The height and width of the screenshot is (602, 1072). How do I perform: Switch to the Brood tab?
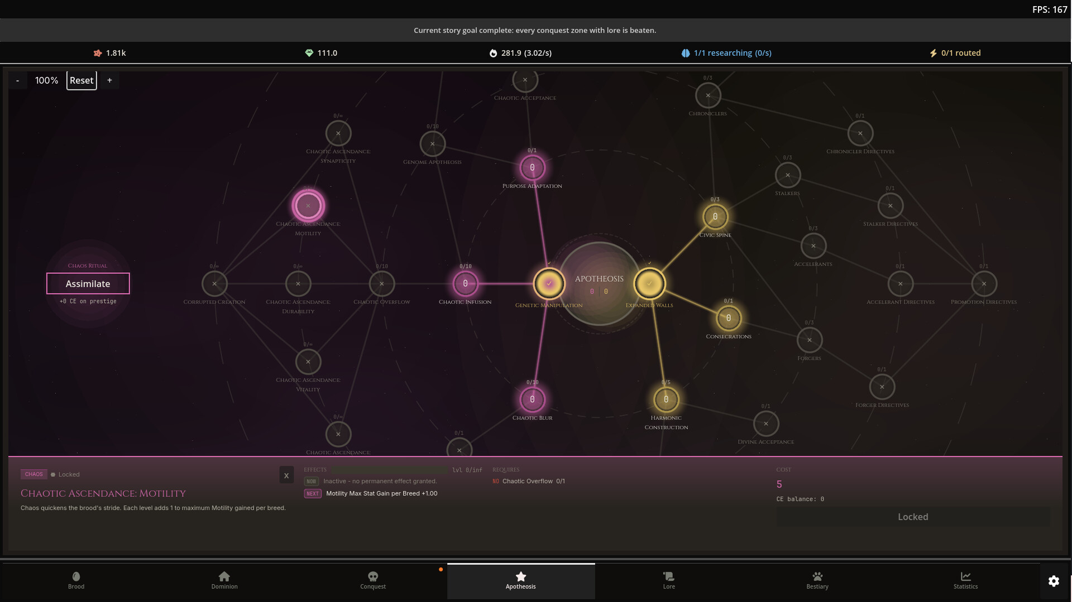pyautogui.click(x=76, y=581)
